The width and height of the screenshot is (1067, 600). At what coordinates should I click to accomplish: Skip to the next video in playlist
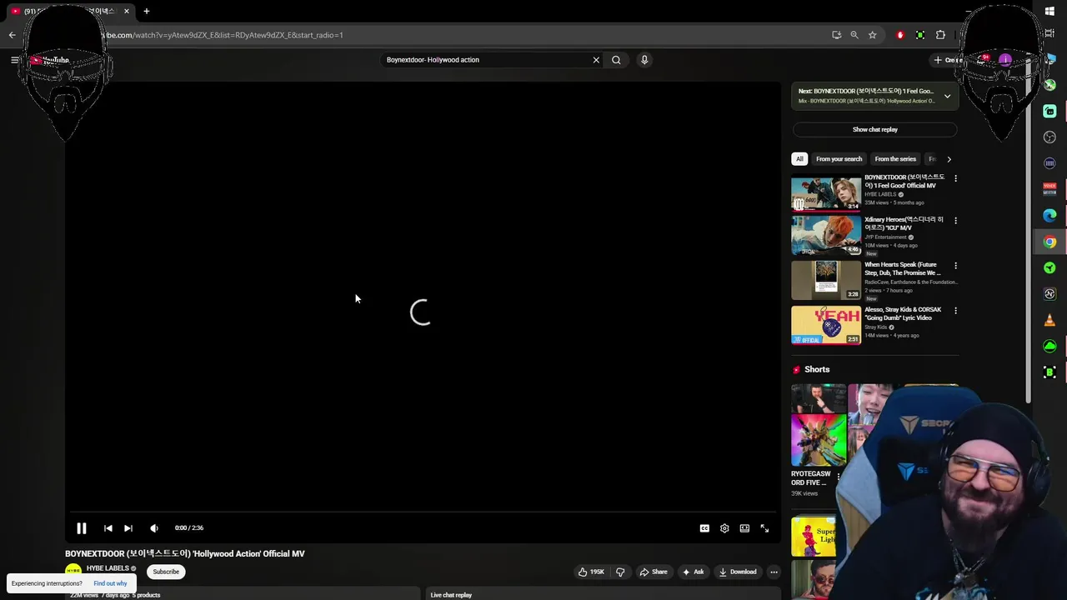tap(128, 528)
